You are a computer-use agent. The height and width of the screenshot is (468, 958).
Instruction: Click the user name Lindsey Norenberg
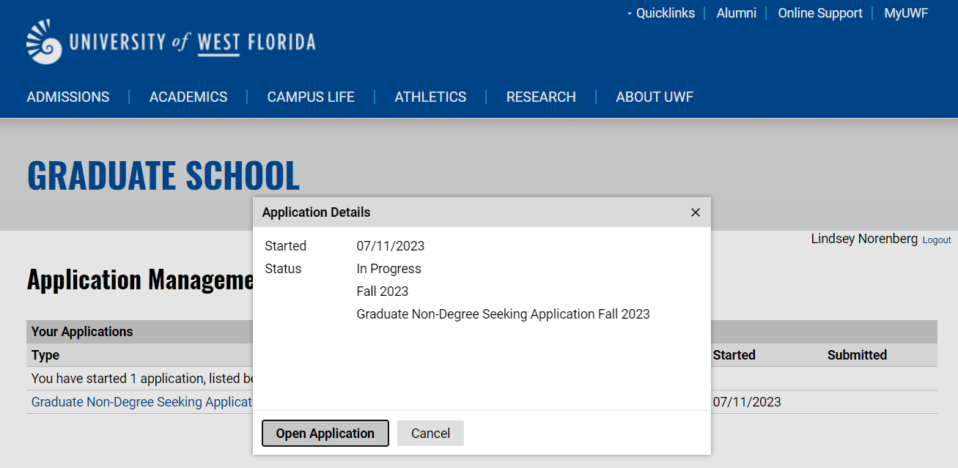pos(864,239)
